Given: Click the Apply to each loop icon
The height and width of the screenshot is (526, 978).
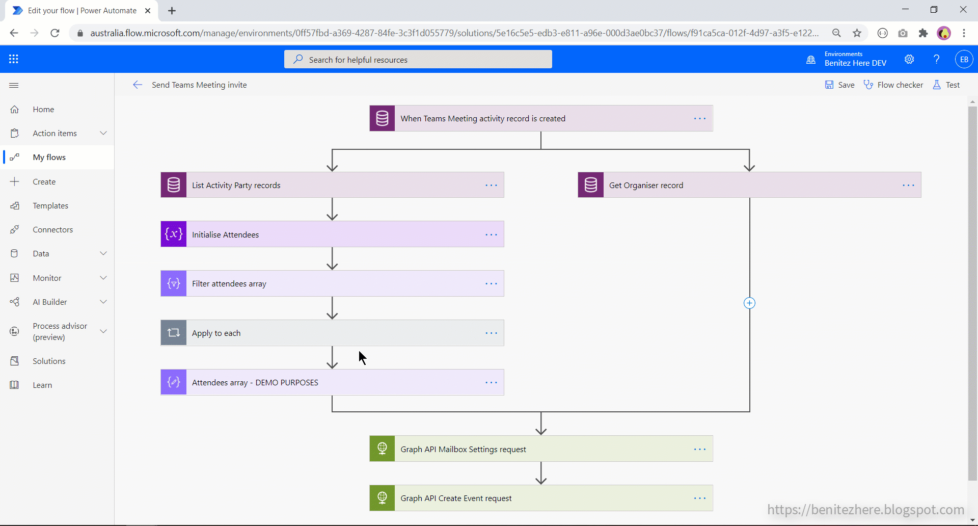Looking at the screenshot, I should pyautogui.click(x=174, y=333).
